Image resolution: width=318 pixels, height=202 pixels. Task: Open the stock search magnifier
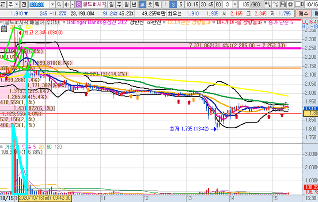pyautogui.click(x=59, y=4)
